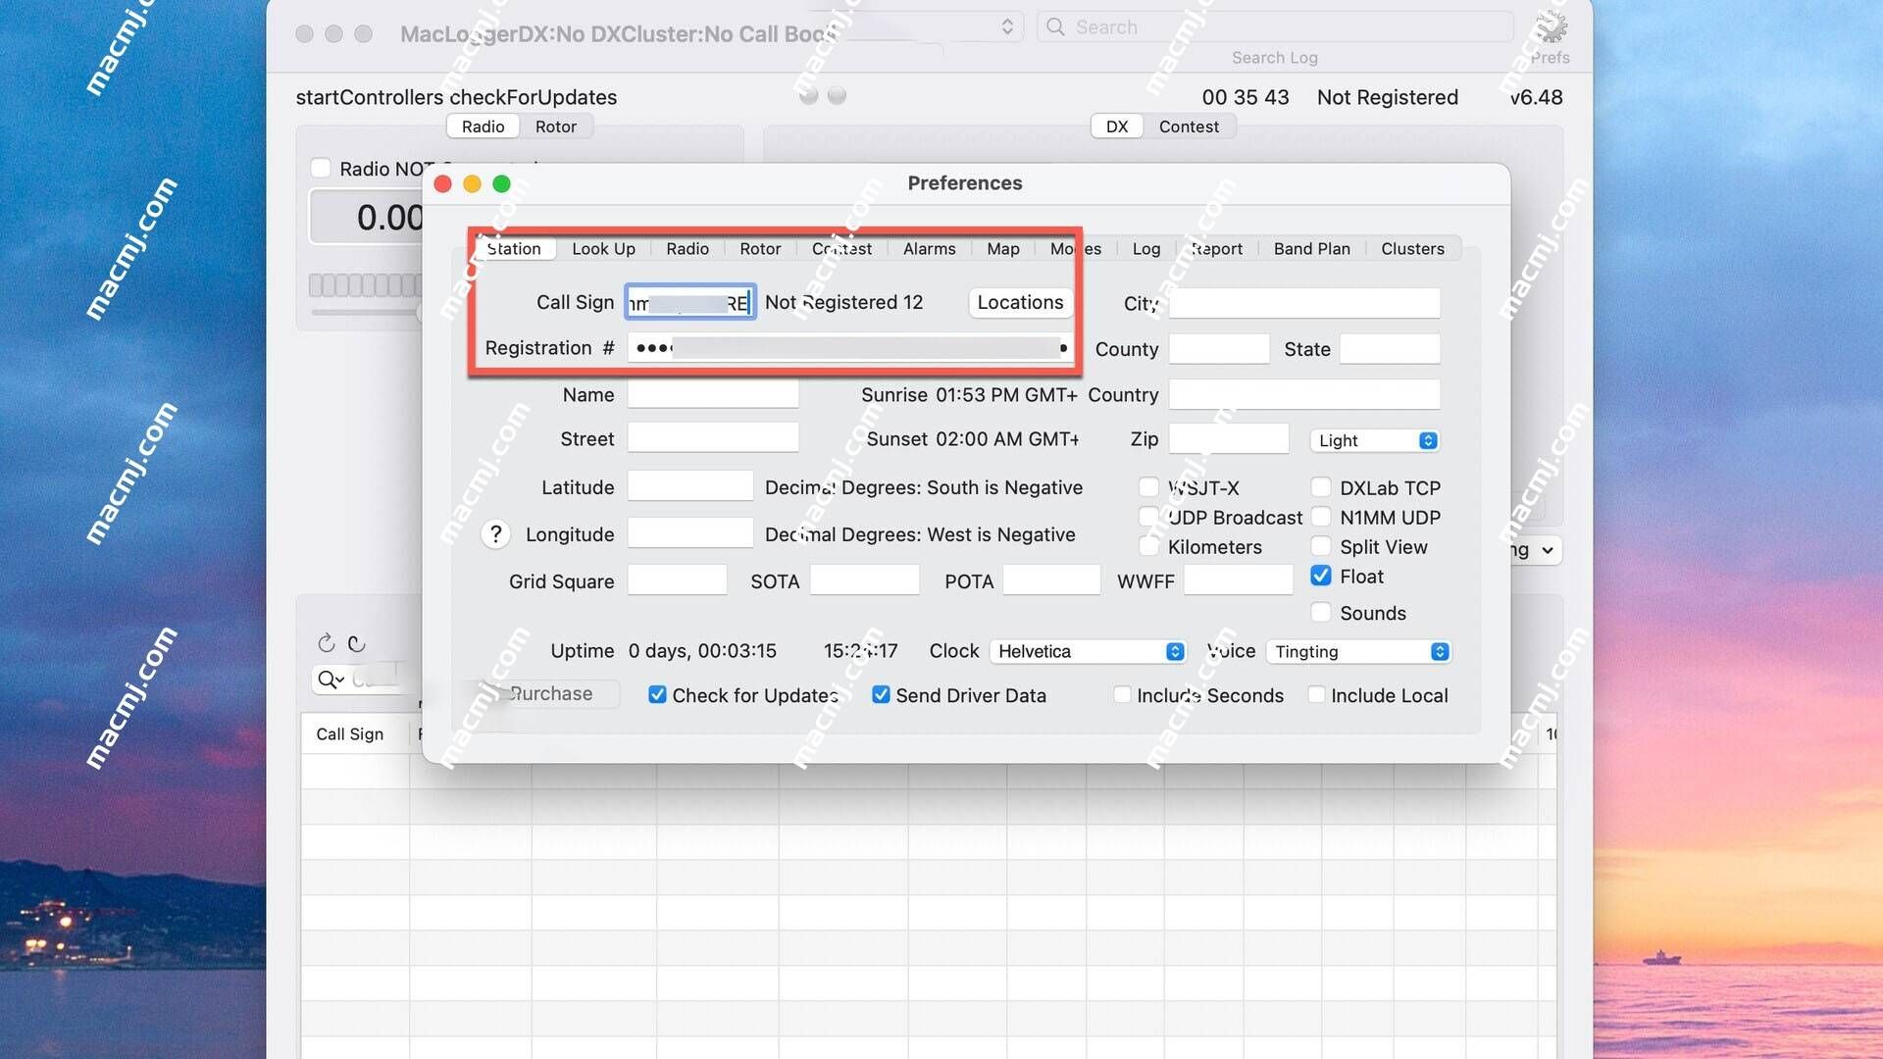The width and height of the screenshot is (1883, 1059).
Task: Enable the WSJT-X checkbox
Action: point(1148,487)
